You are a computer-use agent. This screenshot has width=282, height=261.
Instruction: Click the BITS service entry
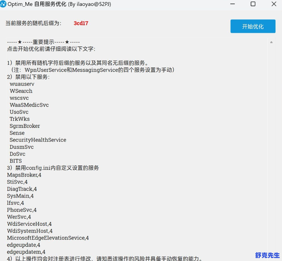16,161
